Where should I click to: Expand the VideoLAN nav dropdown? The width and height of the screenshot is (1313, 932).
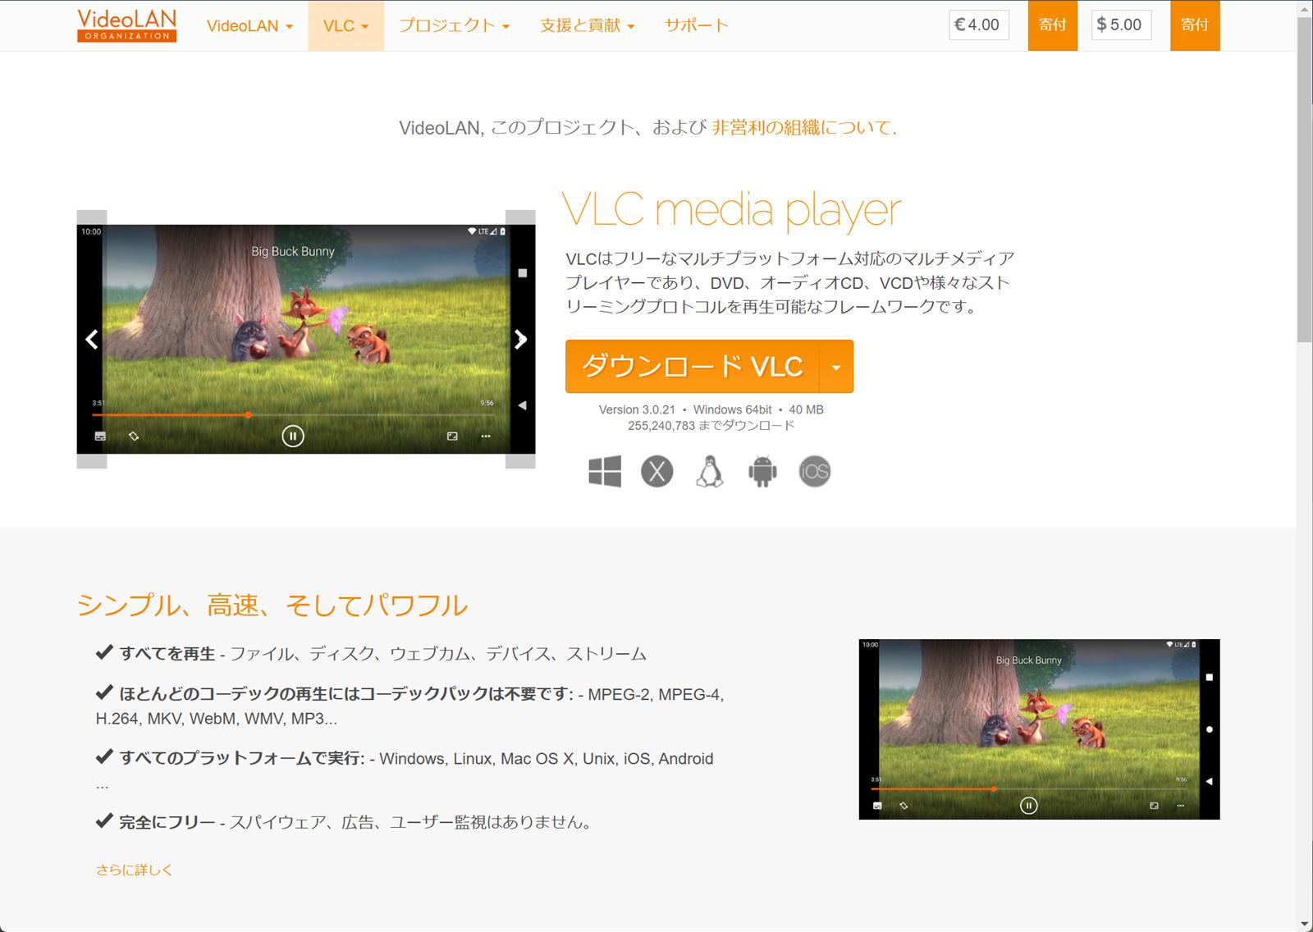click(249, 25)
